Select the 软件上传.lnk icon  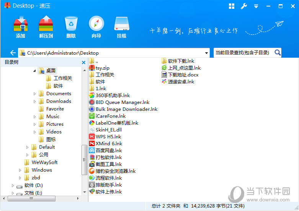92,192
